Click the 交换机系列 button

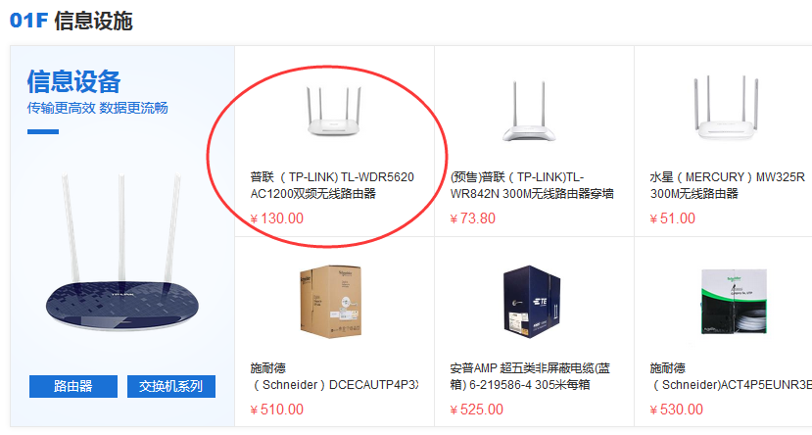[x=170, y=386]
